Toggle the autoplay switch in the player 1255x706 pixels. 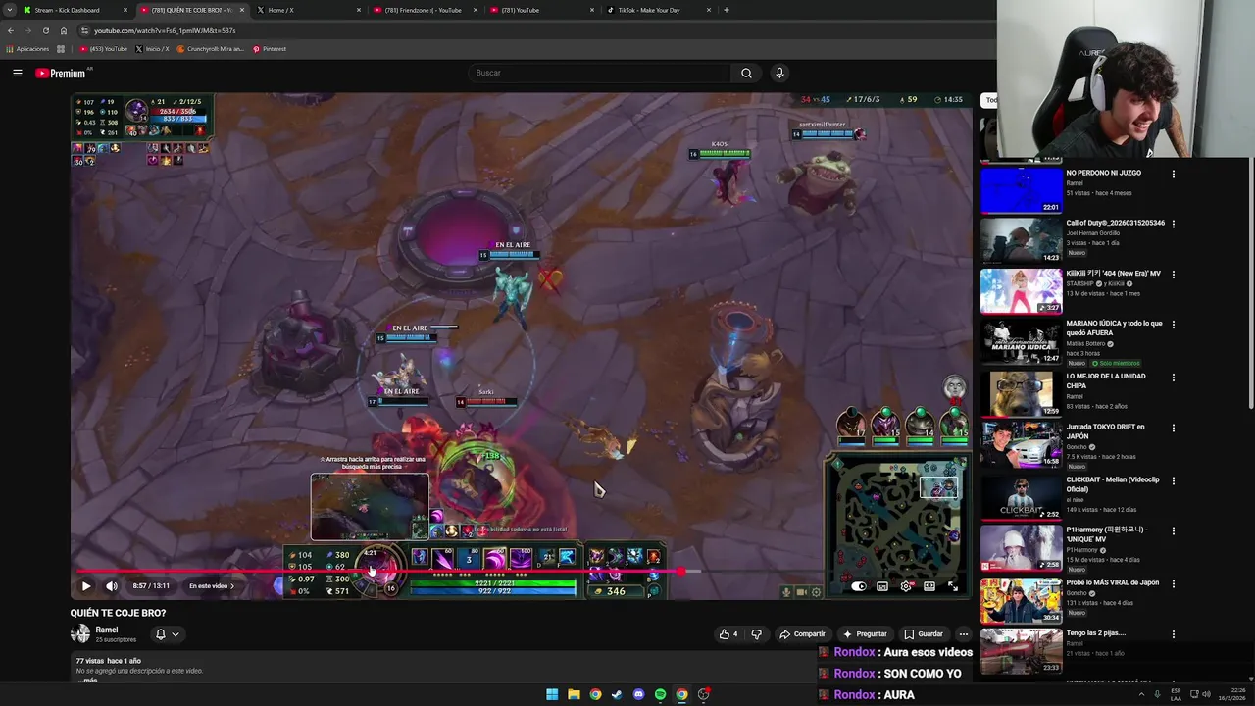coord(859,586)
